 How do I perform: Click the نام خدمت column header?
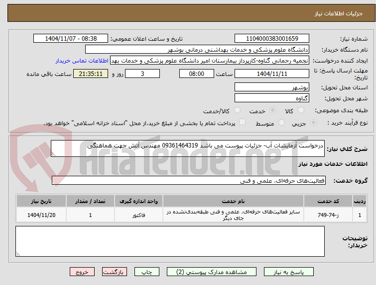pyautogui.click(x=234, y=201)
